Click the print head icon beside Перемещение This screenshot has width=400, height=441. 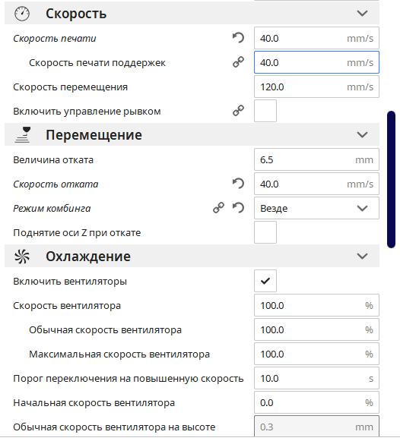(x=23, y=134)
